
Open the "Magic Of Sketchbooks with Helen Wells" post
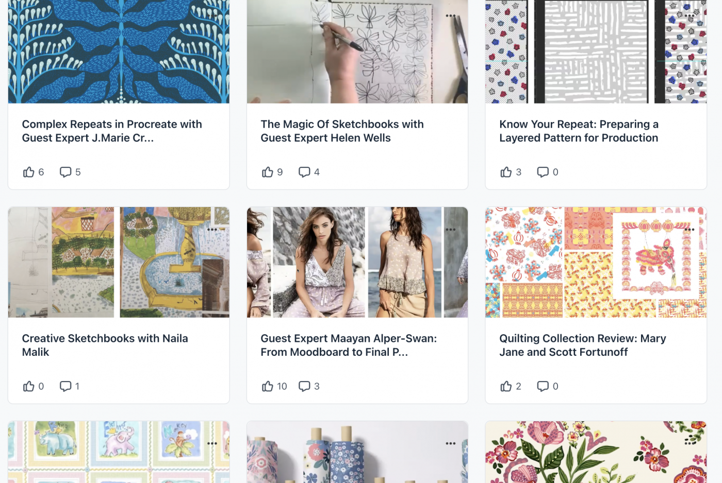pyautogui.click(x=342, y=131)
